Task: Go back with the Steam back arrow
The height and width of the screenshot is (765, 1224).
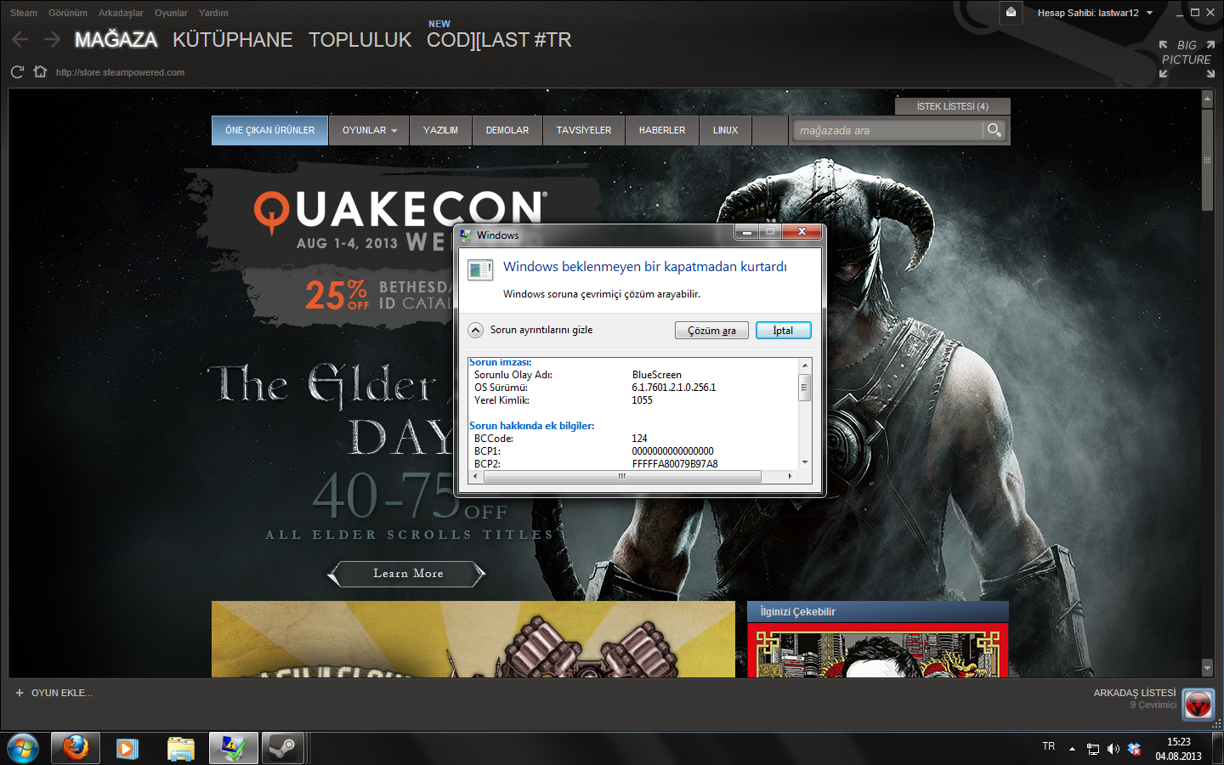Action: pyautogui.click(x=20, y=39)
